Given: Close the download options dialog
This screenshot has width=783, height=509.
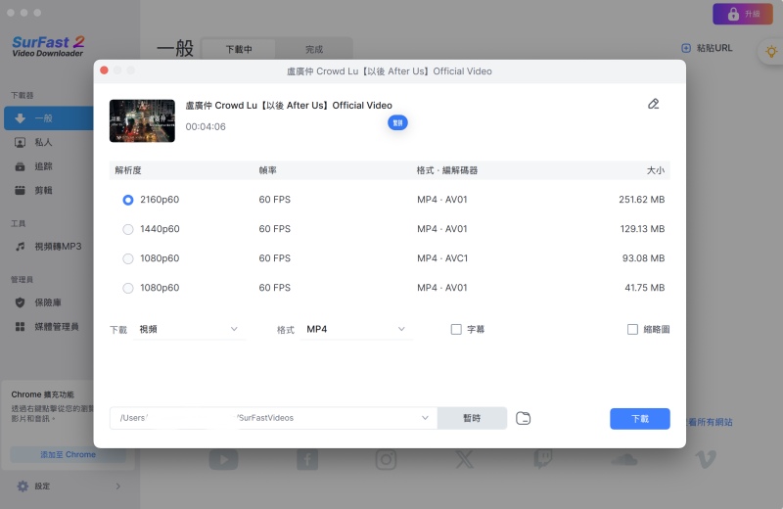Looking at the screenshot, I should (104, 70).
